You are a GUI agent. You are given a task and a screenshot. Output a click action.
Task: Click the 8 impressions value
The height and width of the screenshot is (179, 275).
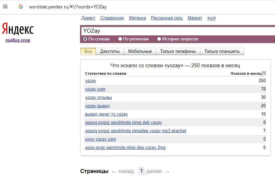coord(264,122)
